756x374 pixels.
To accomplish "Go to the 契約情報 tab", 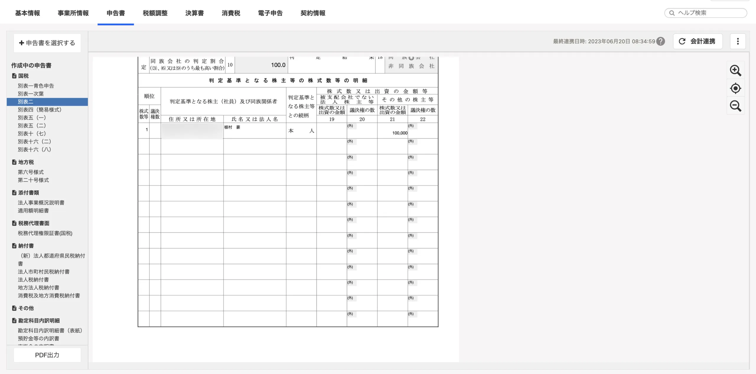I will [312, 13].
